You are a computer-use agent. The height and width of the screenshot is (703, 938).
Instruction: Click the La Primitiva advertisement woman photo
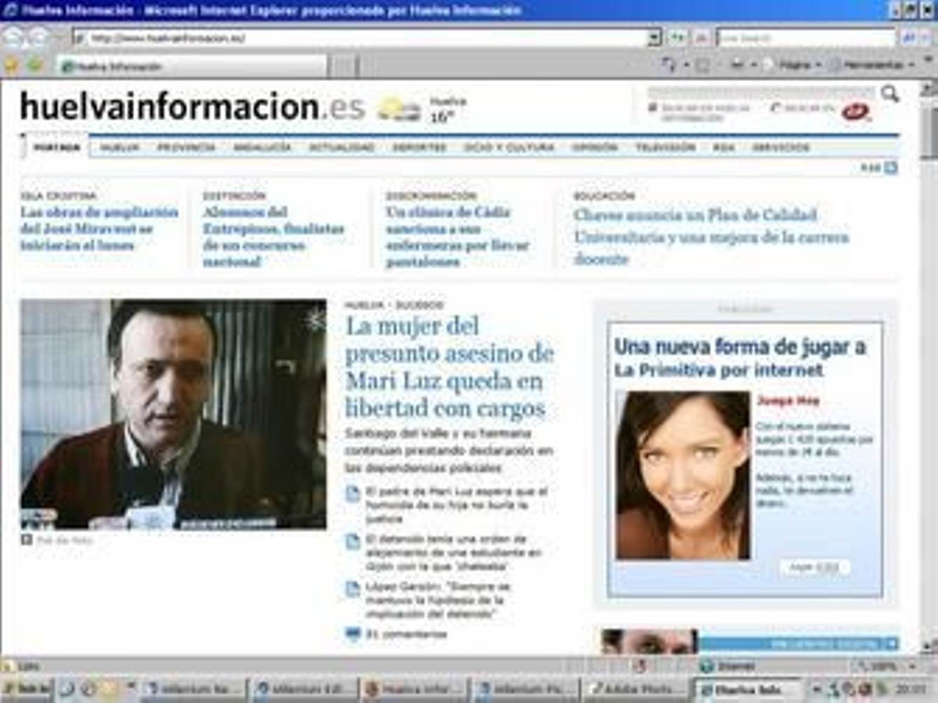point(683,476)
